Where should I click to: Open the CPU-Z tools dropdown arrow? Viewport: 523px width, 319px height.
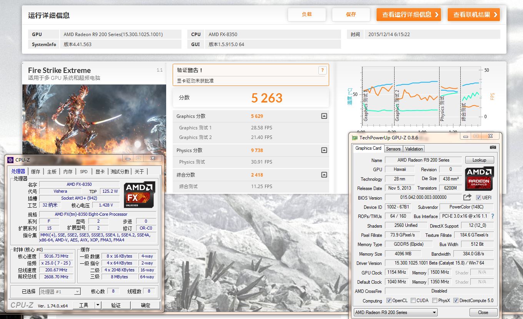(x=98, y=305)
